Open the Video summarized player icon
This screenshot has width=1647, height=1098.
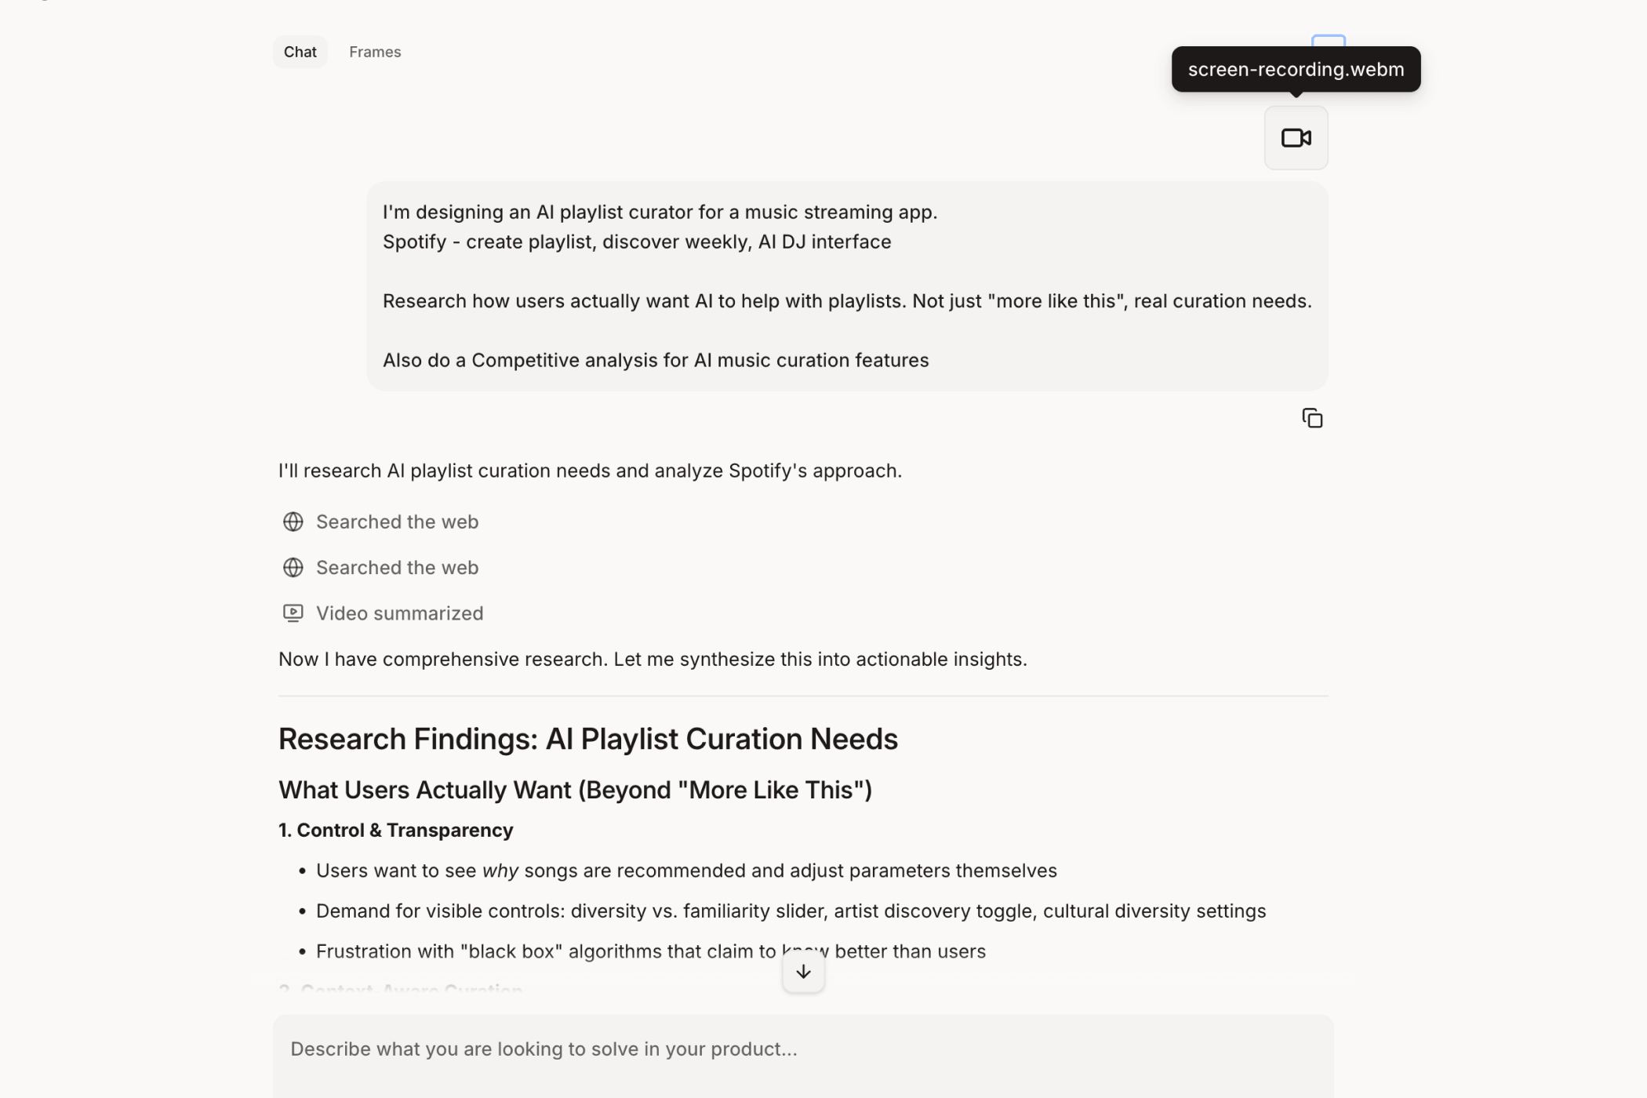coord(293,613)
